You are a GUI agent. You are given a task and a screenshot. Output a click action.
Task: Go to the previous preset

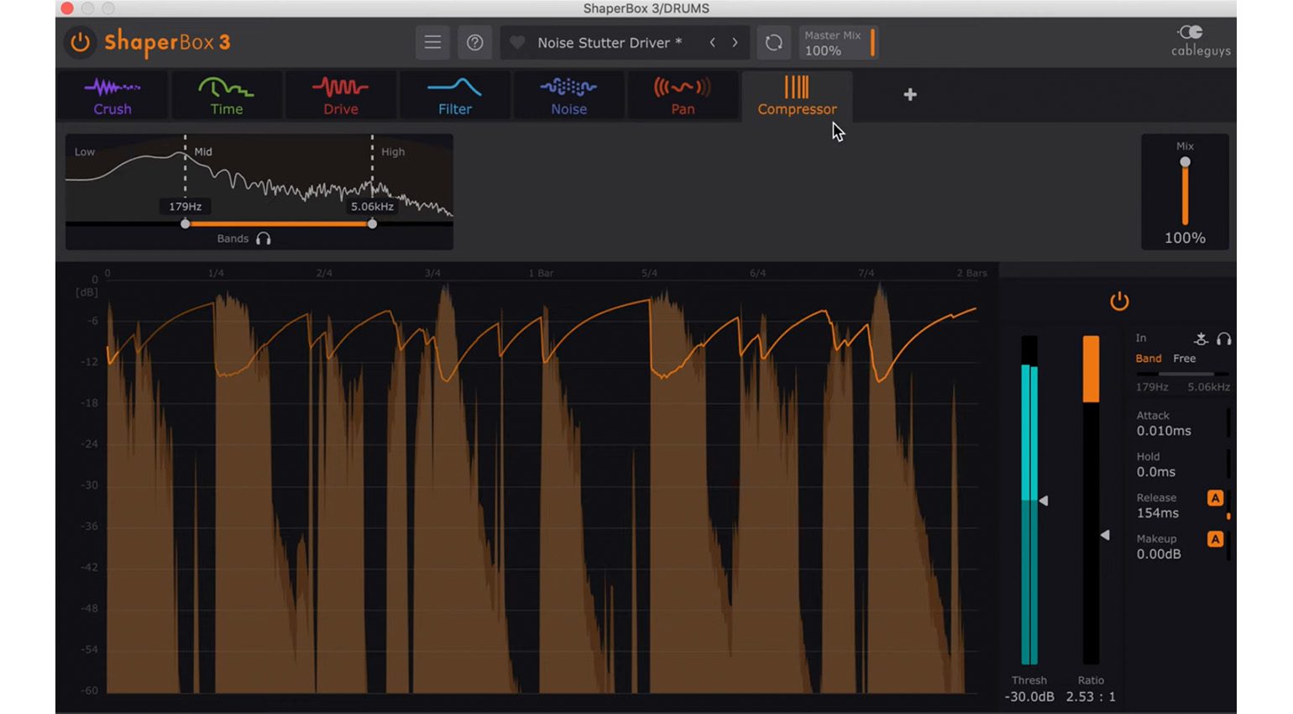[x=713, y=43]
